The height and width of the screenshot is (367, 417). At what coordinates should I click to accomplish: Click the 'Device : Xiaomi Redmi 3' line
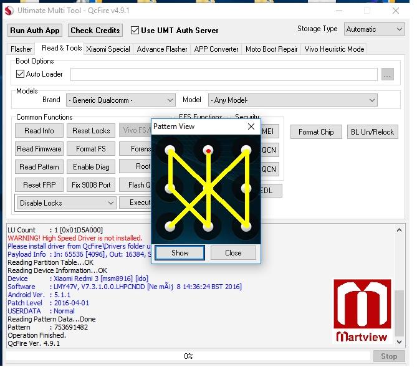pos(78,279)
